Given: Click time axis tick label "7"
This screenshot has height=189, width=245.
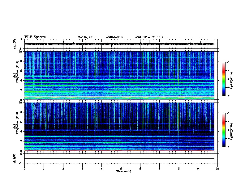Looking at the screenshot, I should (x=160, y=168).
